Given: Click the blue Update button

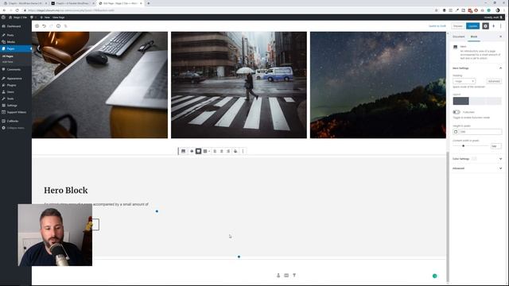Looking at the screenshot, I should point(472,26).
